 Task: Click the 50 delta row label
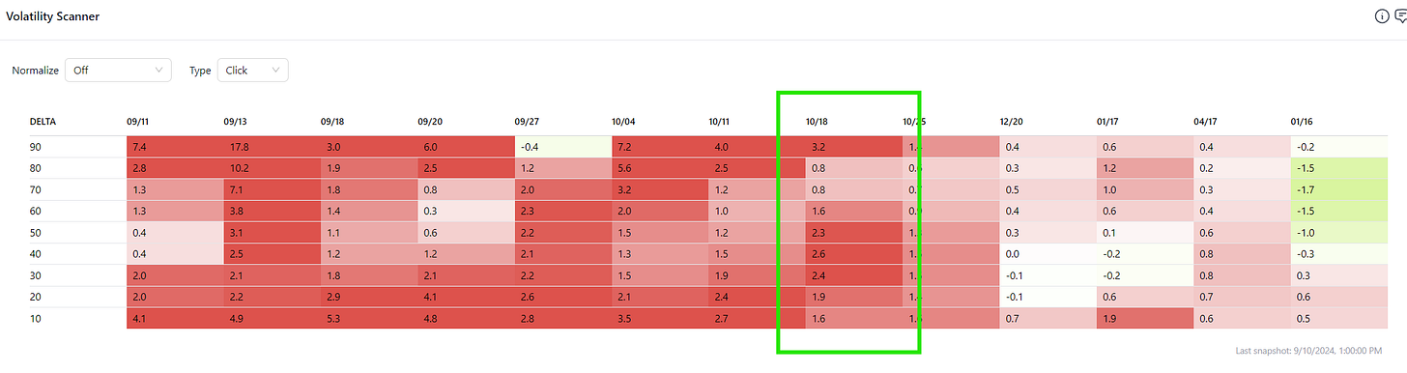[x=37, y=233]
